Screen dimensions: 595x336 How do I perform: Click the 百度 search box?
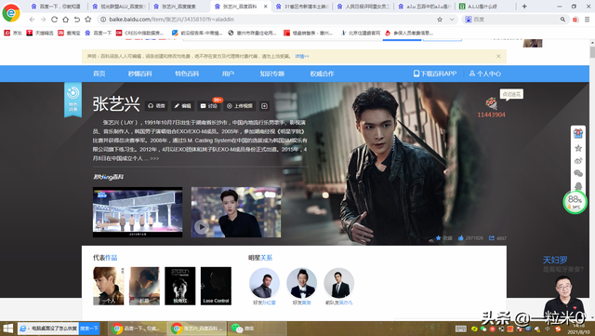(x=514, y=20)
